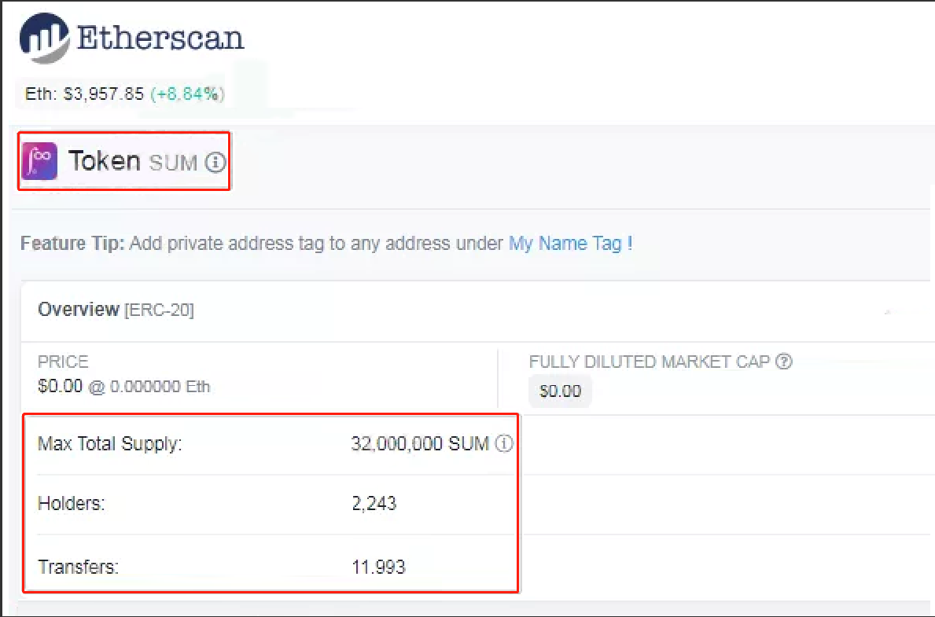Image resolution: width=935 pixels, height=617 pixels.
Task: Click the 32,000,000 SUM supply value
Action: tap(420, 443)
